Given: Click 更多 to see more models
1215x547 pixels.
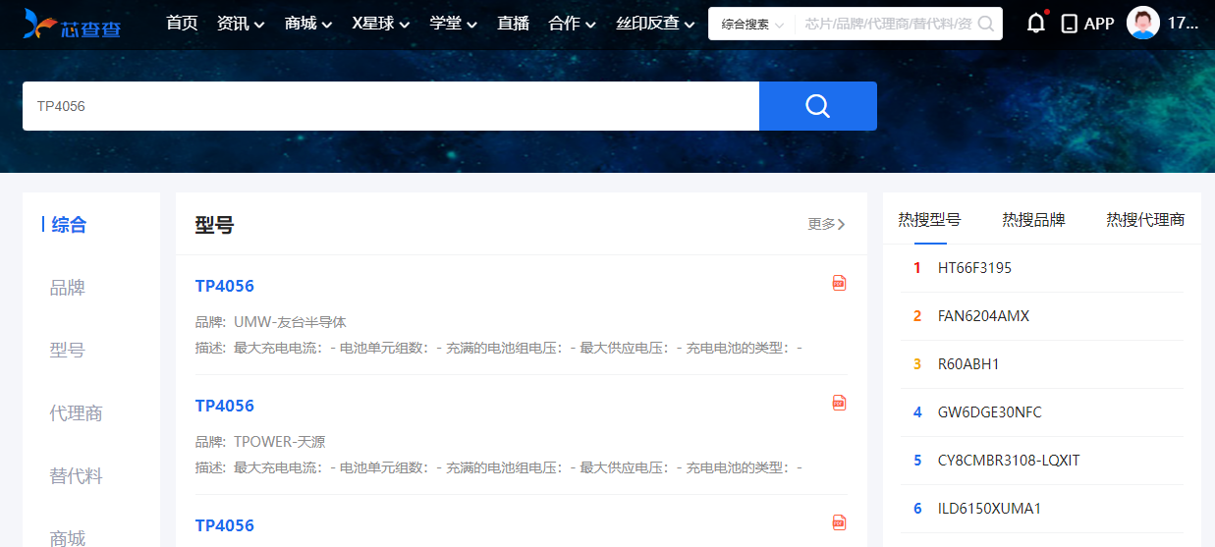Looking at the screenshot, I should [x=827, y=224].
